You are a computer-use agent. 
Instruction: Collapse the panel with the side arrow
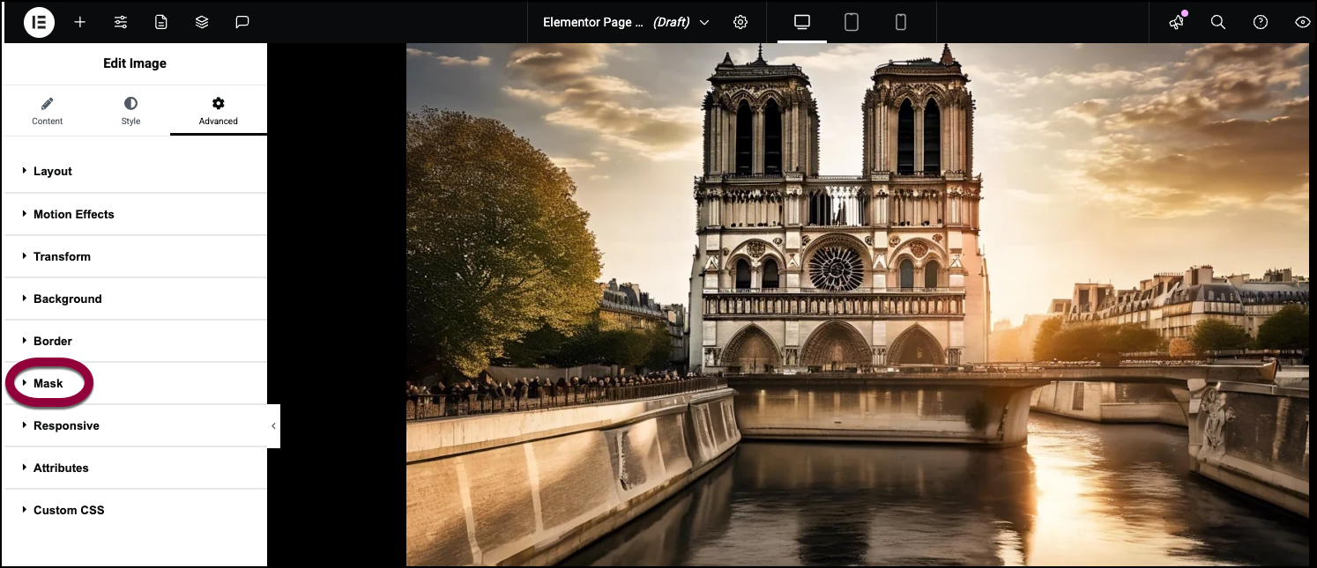pyautogui.click(x=273, y=426)
